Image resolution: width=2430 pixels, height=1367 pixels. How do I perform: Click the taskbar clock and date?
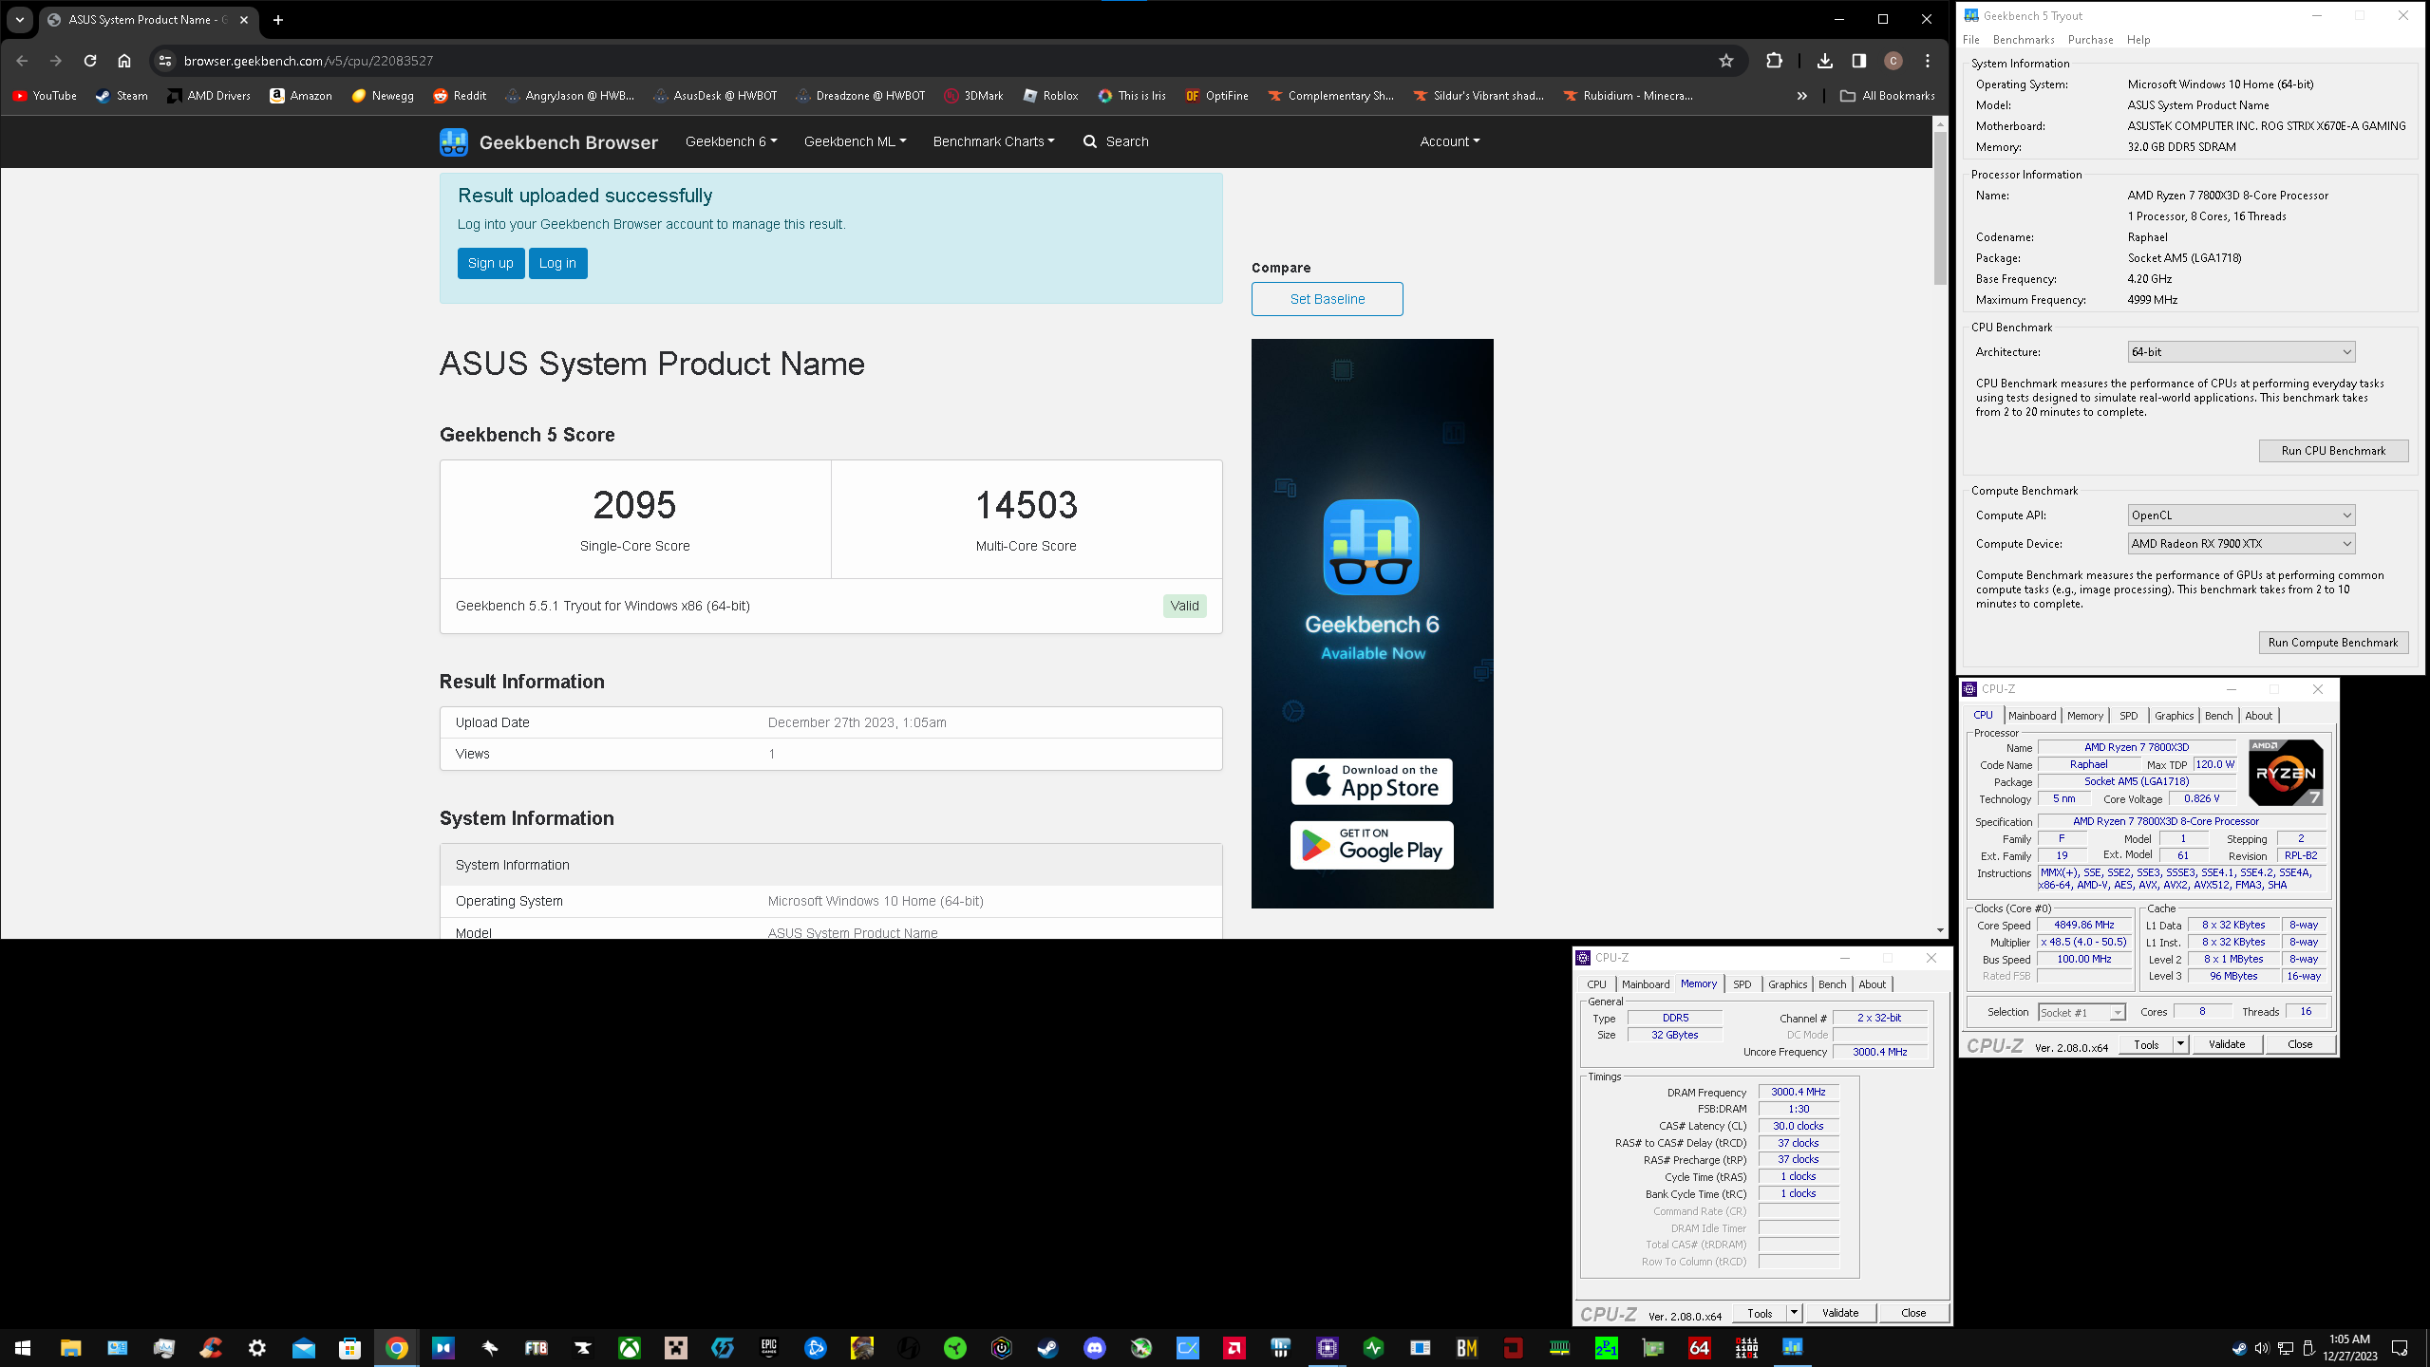pos(2349,1347)
